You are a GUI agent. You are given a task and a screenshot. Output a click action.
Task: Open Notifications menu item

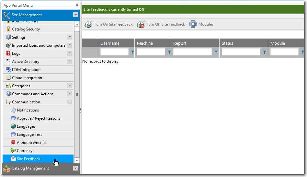click(28, 110)
